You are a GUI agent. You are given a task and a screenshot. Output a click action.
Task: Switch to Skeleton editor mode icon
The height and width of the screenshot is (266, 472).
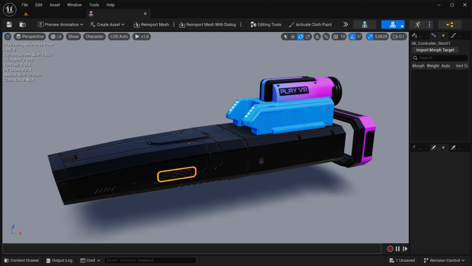click(364, 25)
